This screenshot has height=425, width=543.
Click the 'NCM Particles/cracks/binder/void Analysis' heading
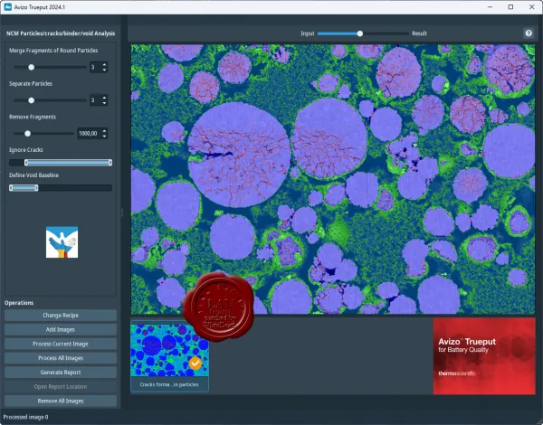(61, 33)
